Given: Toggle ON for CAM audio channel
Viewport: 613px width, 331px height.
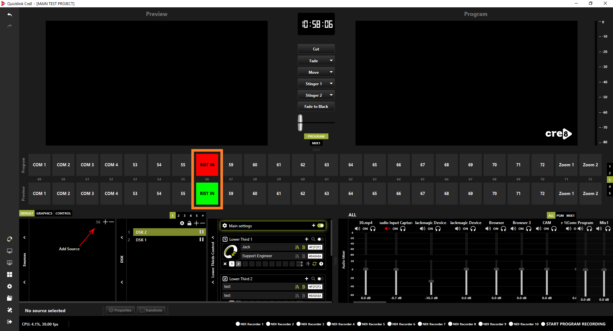Looking at the screenshot, I should pyautogui.click(x=546, y=229).
